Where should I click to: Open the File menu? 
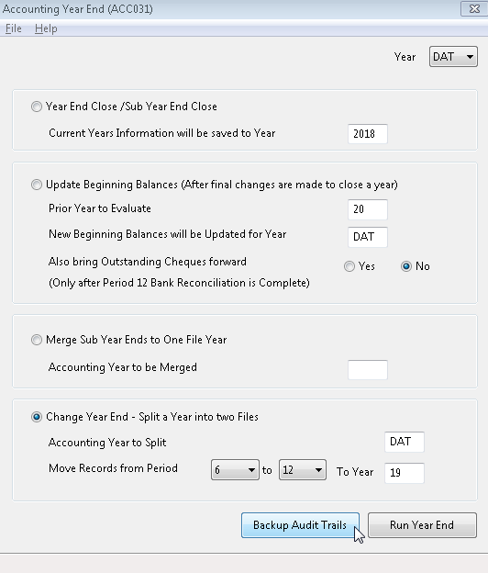tap(14, 28)
